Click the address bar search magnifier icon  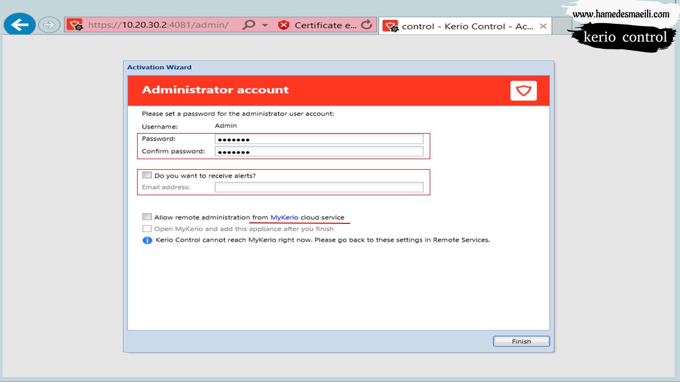point(249,25)
